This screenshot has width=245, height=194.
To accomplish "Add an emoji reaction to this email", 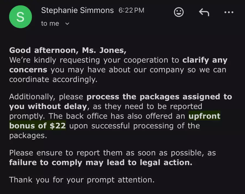I will [179, 12].
